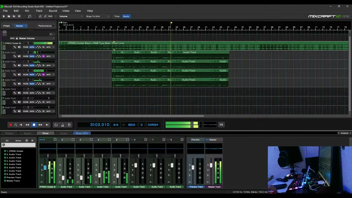The width and height of the screenshot is (352, 198).
Task: Click the Go to End transport button
Action: click(47, 125)
